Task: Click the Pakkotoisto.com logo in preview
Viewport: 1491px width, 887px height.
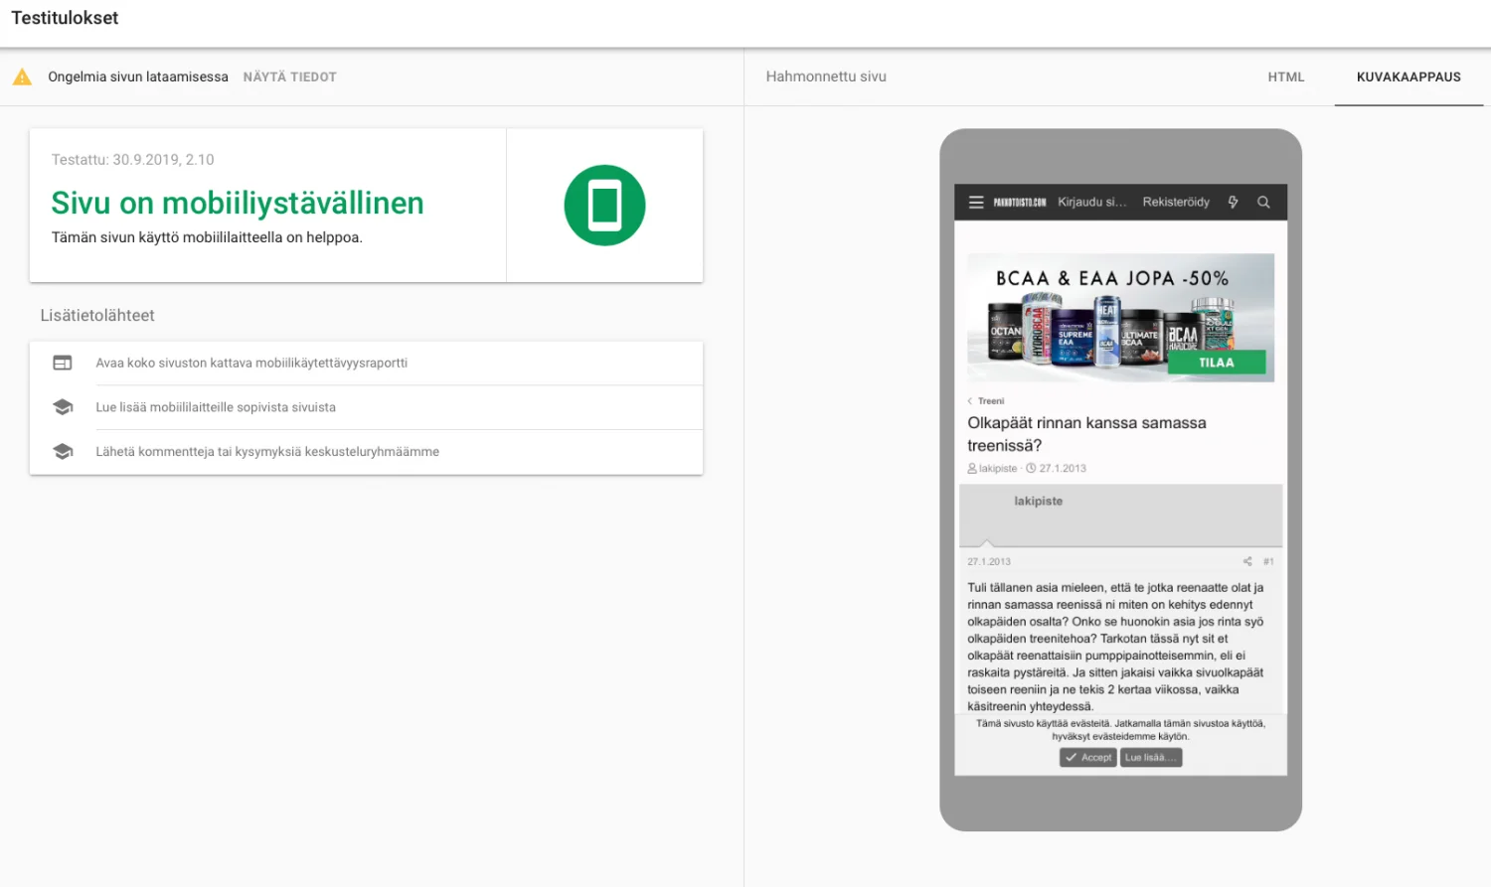Action: (x=1019, y=203)
